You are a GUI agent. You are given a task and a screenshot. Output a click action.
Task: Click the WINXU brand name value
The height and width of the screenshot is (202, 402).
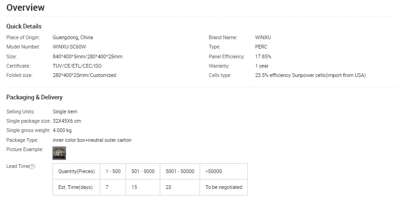[x=263, y=37]
